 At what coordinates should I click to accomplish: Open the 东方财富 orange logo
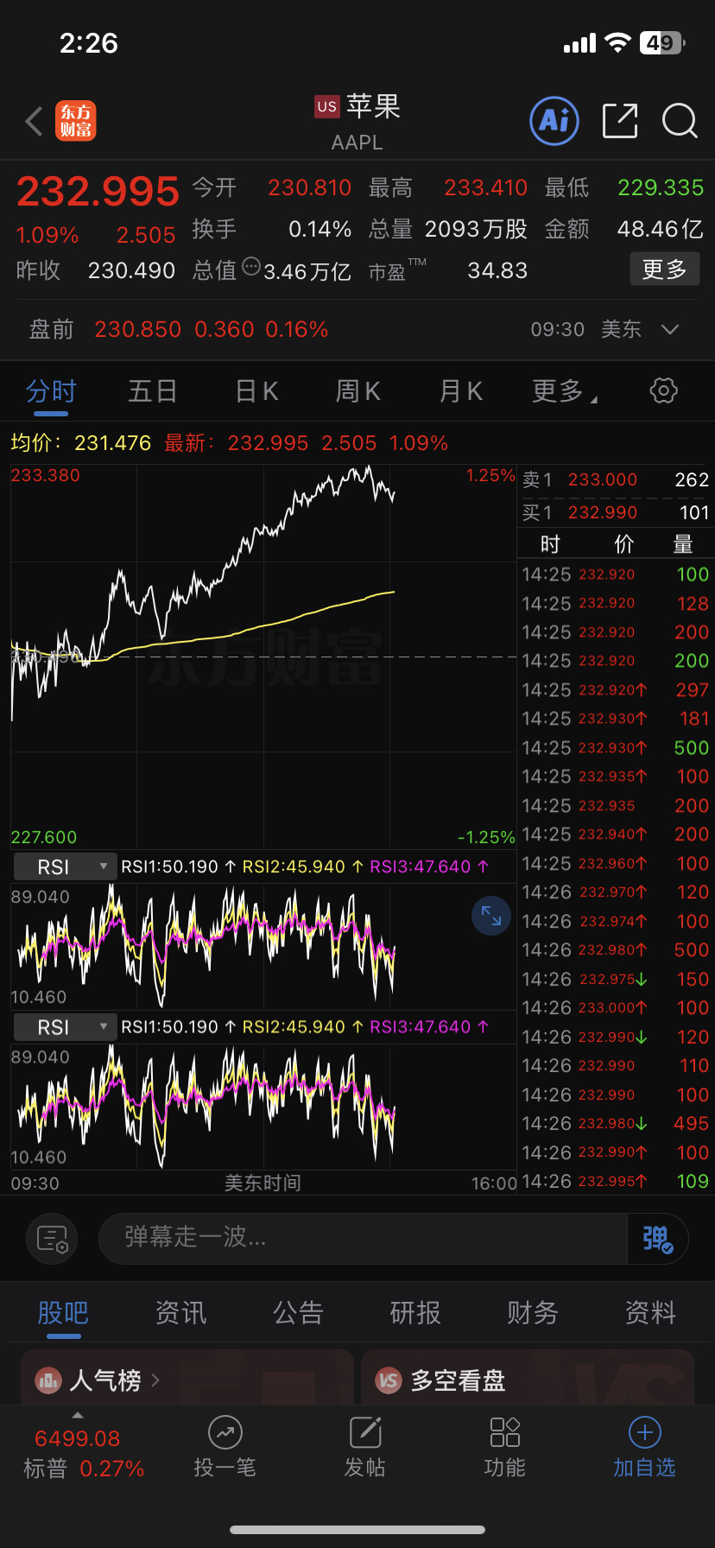pyautogui.click(x=76, y=121)
